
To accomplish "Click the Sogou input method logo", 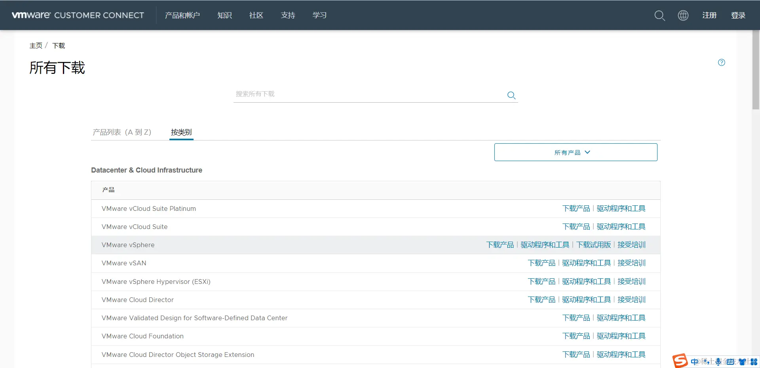I will click(x=680, y=360).
